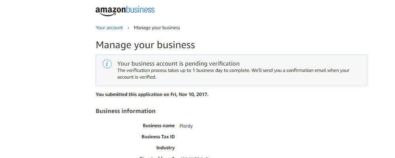The height and width of the screenshot is (158, 395).
Task: Click the Manage your business page heading
Action: (x=145, y=45)
